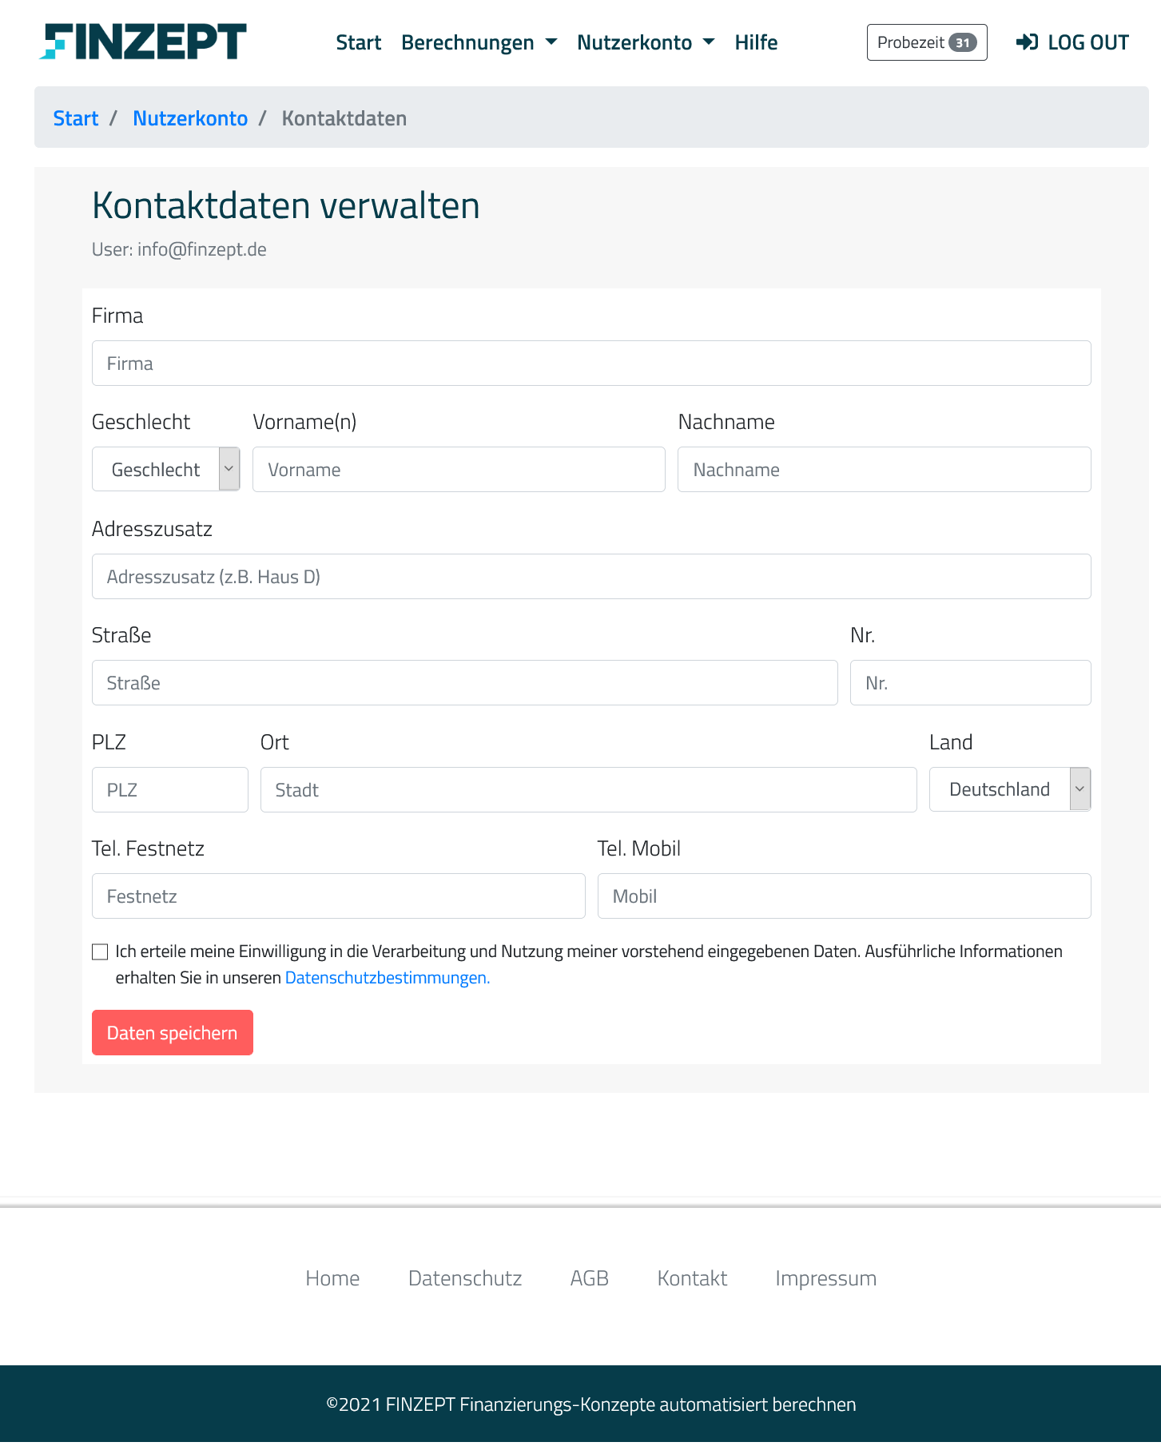Click the 31 badge in Probezeit
The width and height of the screenshot is (1161, 1446).
[x=963, y=43]
